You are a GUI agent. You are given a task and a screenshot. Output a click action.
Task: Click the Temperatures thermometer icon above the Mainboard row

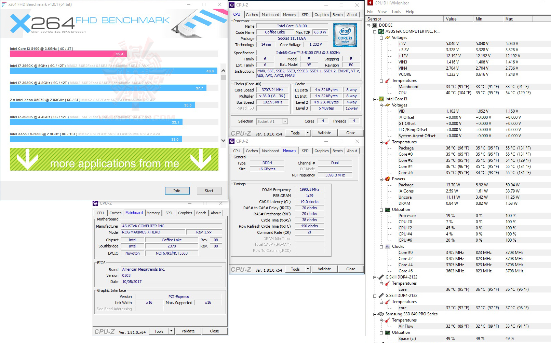pyautogui.click(x=388, y=81)
